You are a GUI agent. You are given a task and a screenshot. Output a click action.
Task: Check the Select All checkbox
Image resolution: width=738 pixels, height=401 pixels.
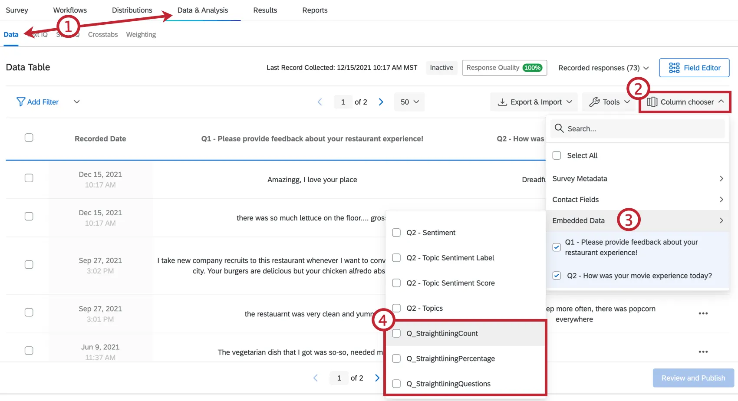pos(557,155)
